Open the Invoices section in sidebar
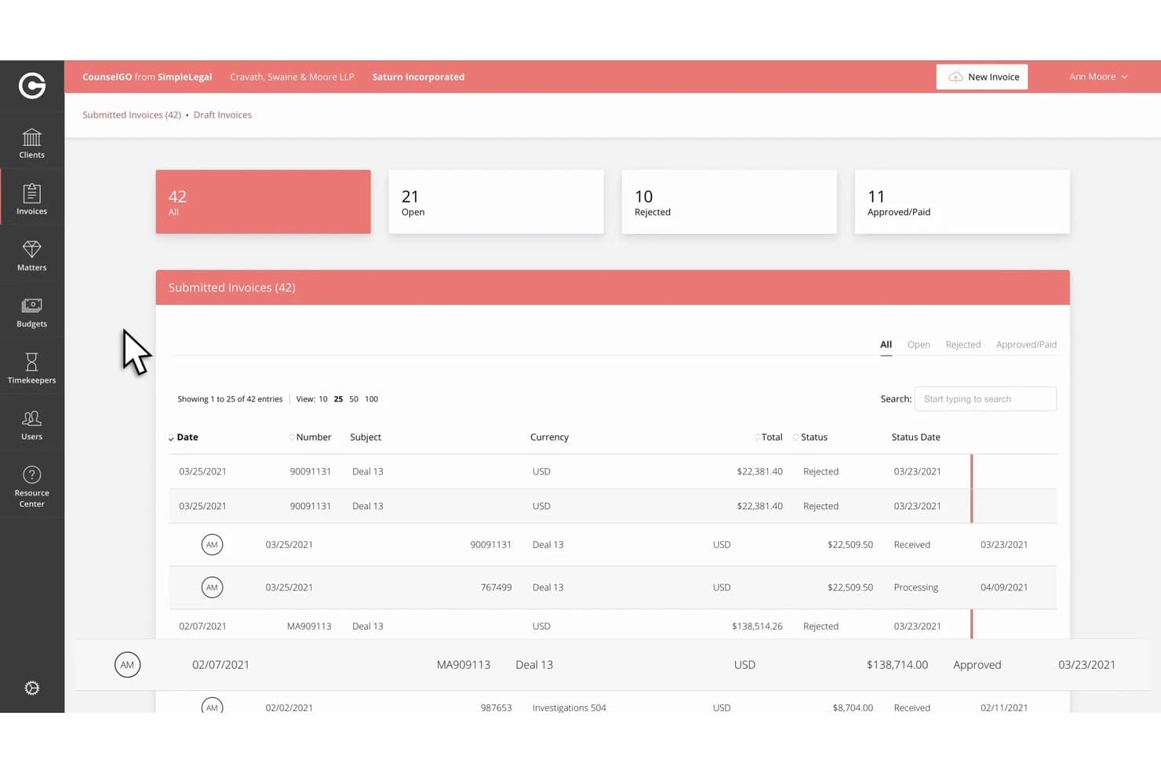1161x774 pixels. [32, 200]
